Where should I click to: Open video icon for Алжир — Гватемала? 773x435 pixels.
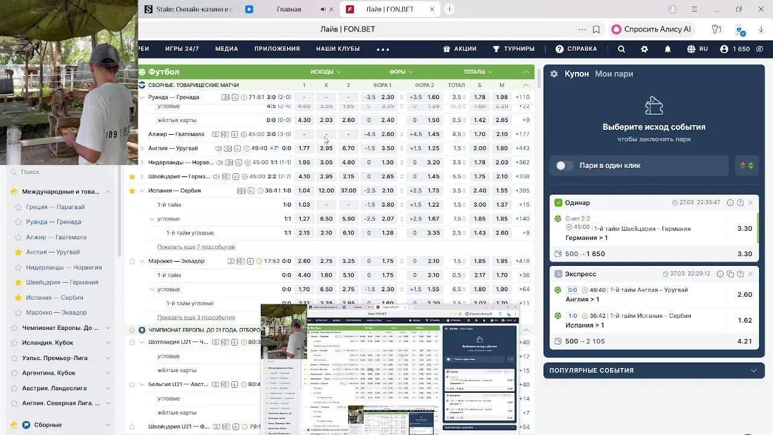216,134
